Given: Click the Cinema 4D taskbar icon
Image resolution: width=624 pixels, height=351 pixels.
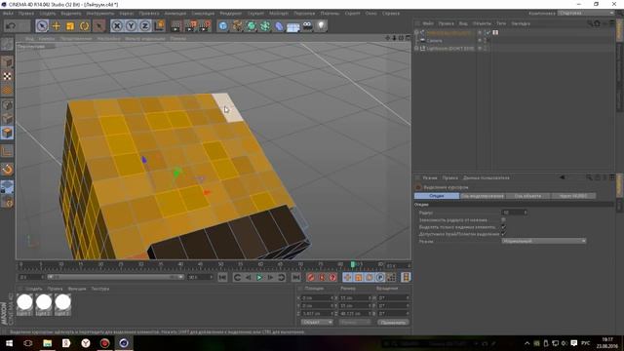Looking at the screenshot, I should tap(124, 343).
